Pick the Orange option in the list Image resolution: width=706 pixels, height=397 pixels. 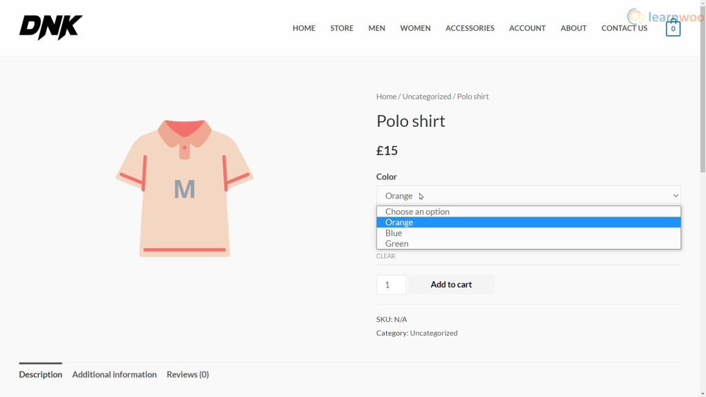(529, 223)
